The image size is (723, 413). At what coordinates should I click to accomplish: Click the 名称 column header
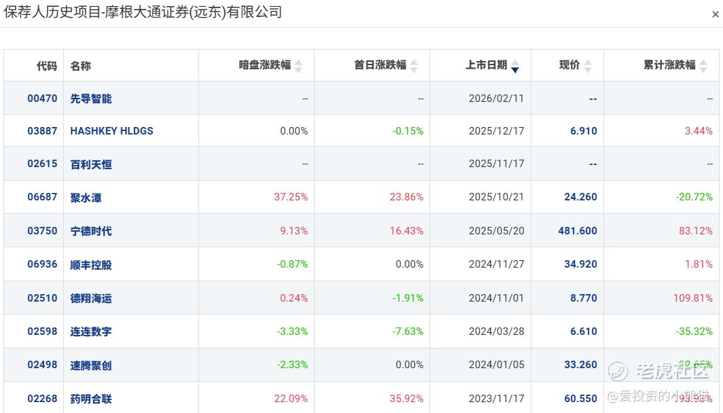pos(81,66)
